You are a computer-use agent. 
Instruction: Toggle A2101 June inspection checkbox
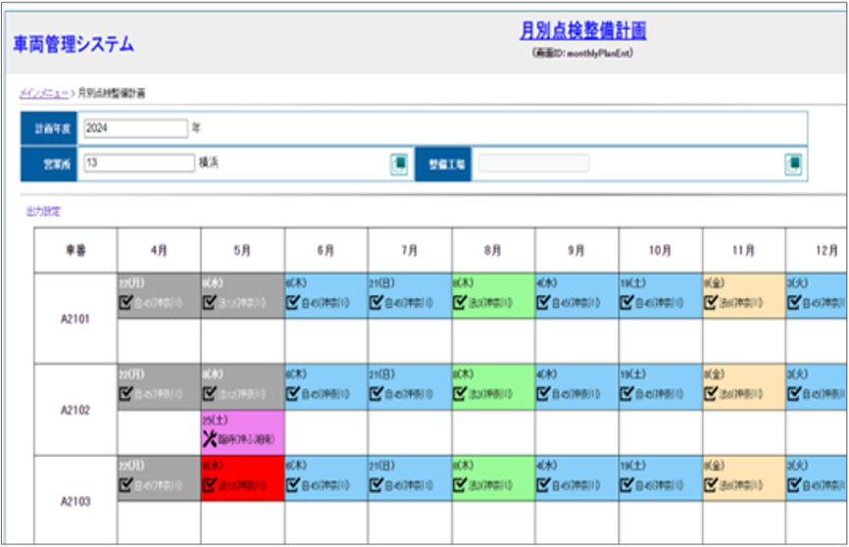click(293, 302)
